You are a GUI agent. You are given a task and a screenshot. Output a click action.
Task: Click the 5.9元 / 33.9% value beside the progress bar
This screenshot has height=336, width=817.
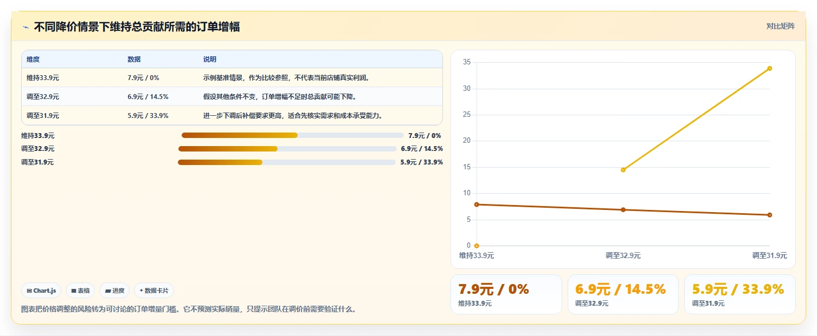tap(422, 162)
